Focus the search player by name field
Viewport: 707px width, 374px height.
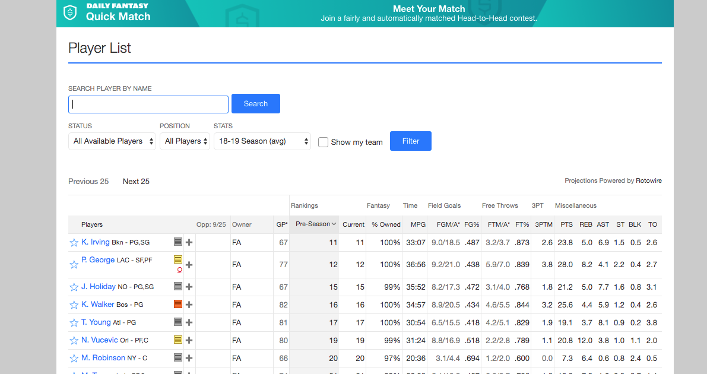click(148, 104)
